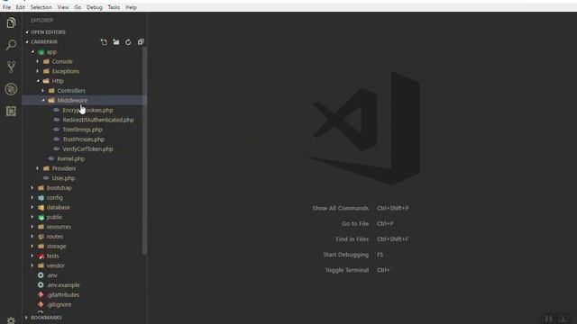Click the public folder icon
The width and height of the screenshot is (577, 324).
tap(41, 217)
